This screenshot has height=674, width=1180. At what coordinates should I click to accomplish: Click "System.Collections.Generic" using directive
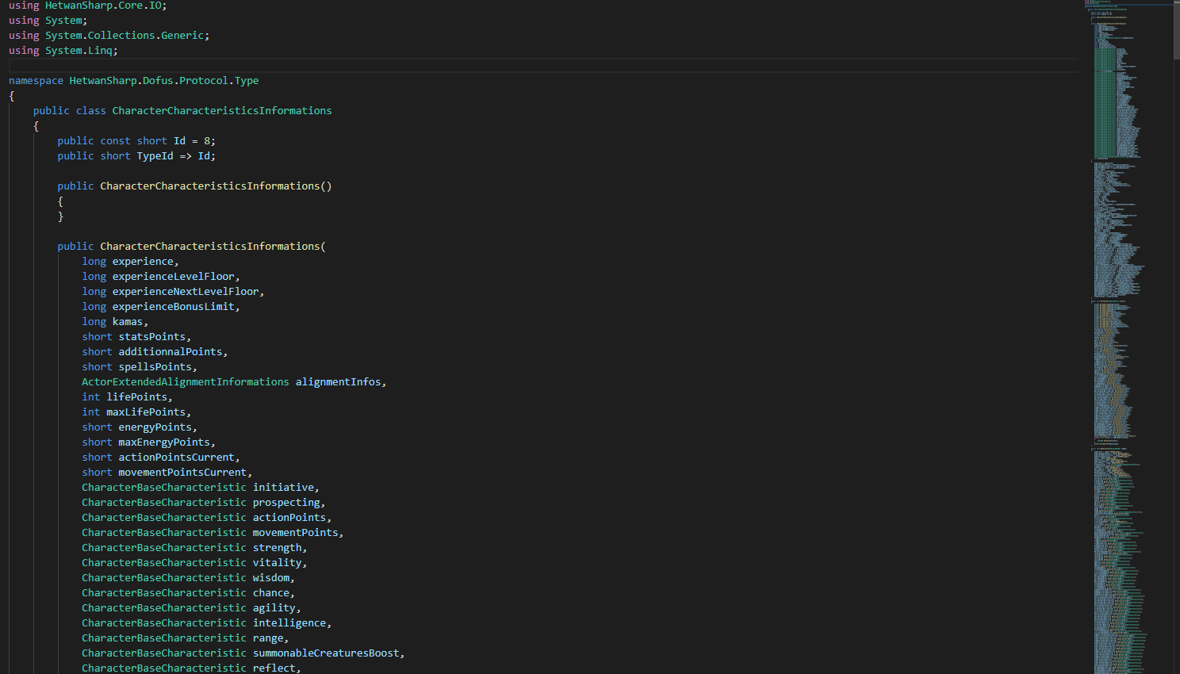point(125,36)
